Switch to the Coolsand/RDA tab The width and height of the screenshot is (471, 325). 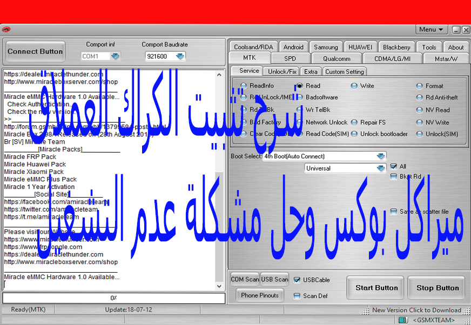click(253, 47)
